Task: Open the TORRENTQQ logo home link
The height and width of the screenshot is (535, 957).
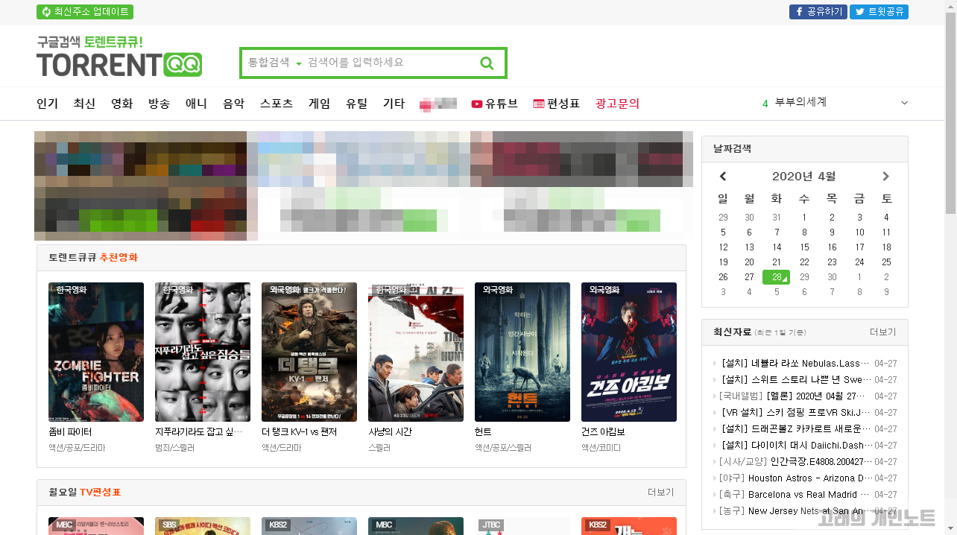Action: (119, 57)
